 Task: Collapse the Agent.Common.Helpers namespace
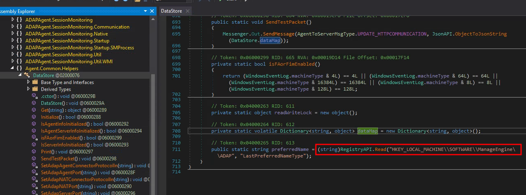[13, 68]
